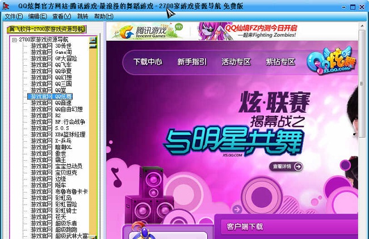Select tree item 游戏官网 QQ音速
369x239 pixels.
click(51, 103)
